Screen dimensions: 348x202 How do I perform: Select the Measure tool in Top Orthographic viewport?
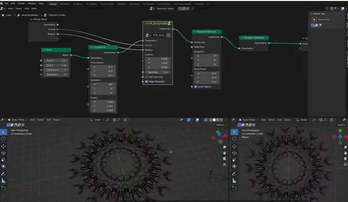click(234, 181)
